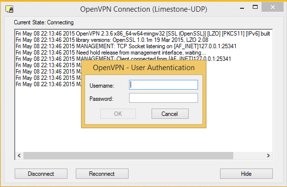Viewport: 287px width, 187px height.
Task: Hide the OpenVPN Connection window
Action: point(246,174)
